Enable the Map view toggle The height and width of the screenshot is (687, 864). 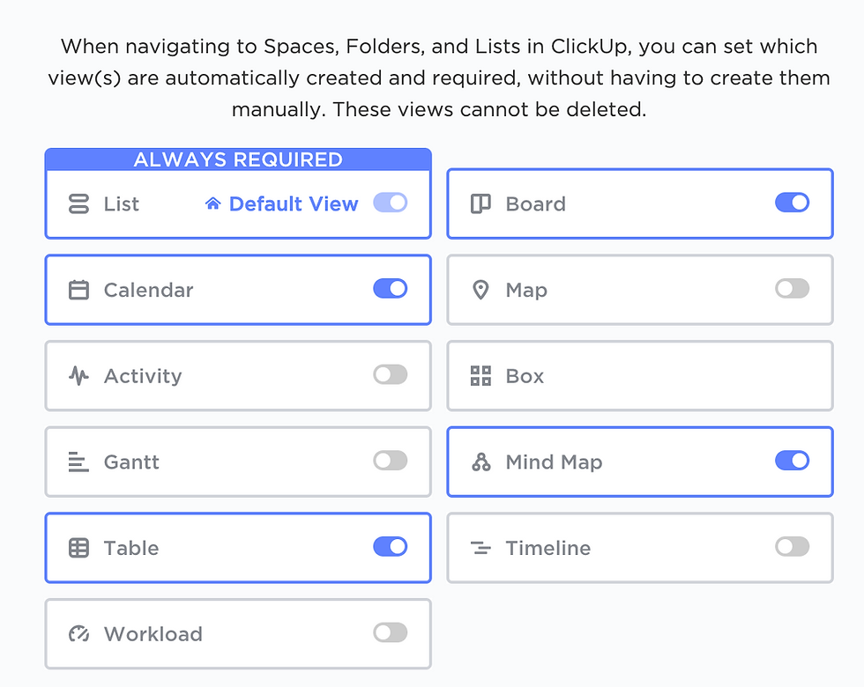tap(792, 289)
